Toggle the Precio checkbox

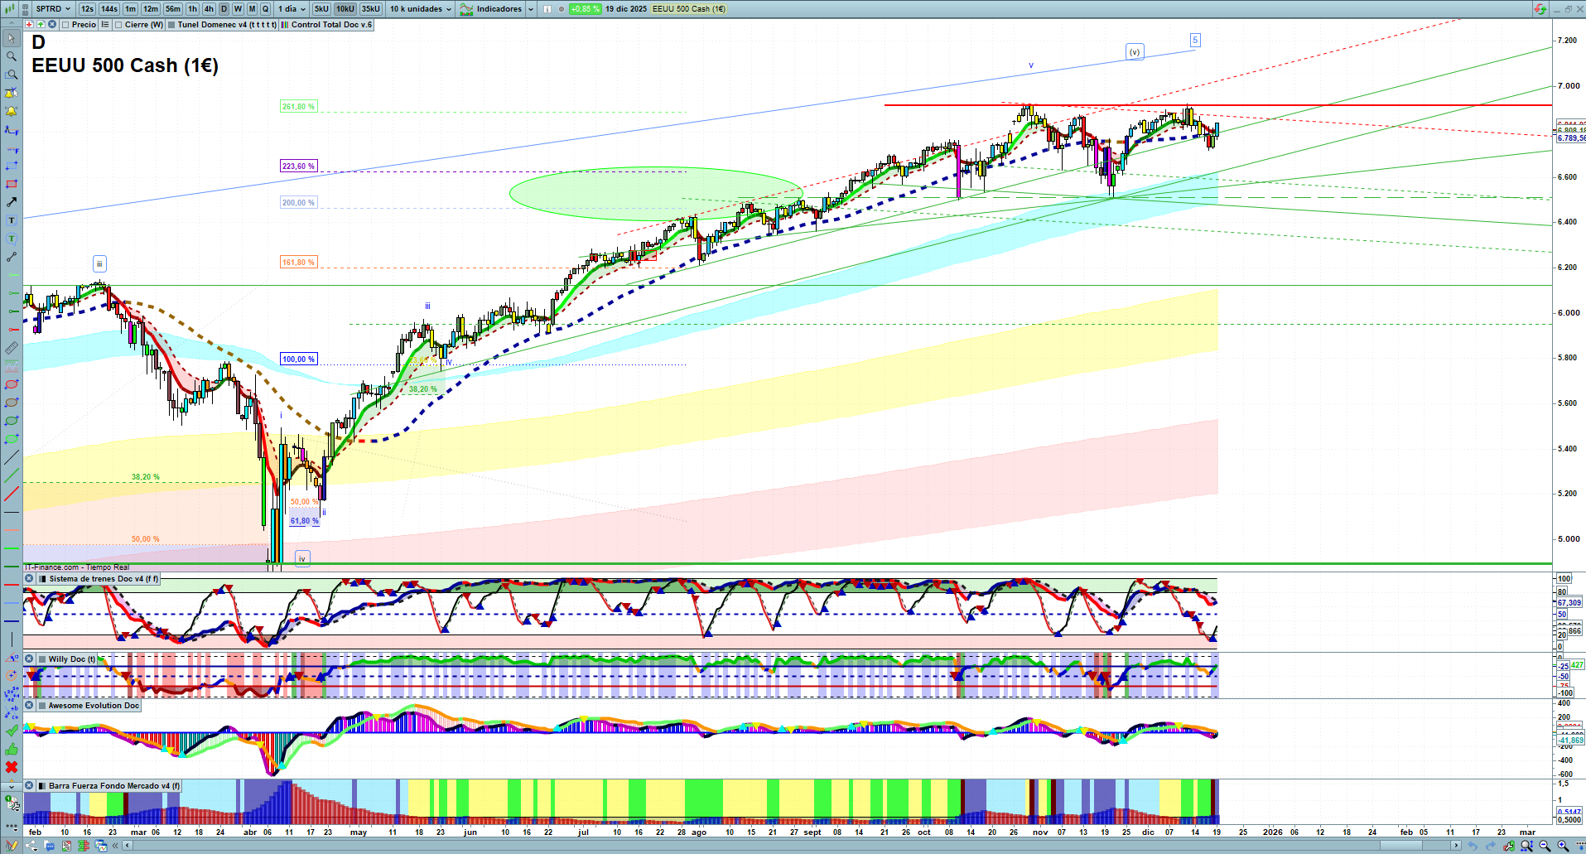(x=66, y=25)
